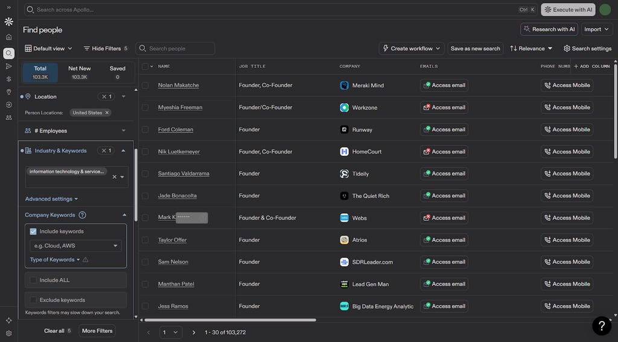Viewport: 618px width, 342px height.
Task: Open the people icon in sidebar
Action: click(8, 117)
